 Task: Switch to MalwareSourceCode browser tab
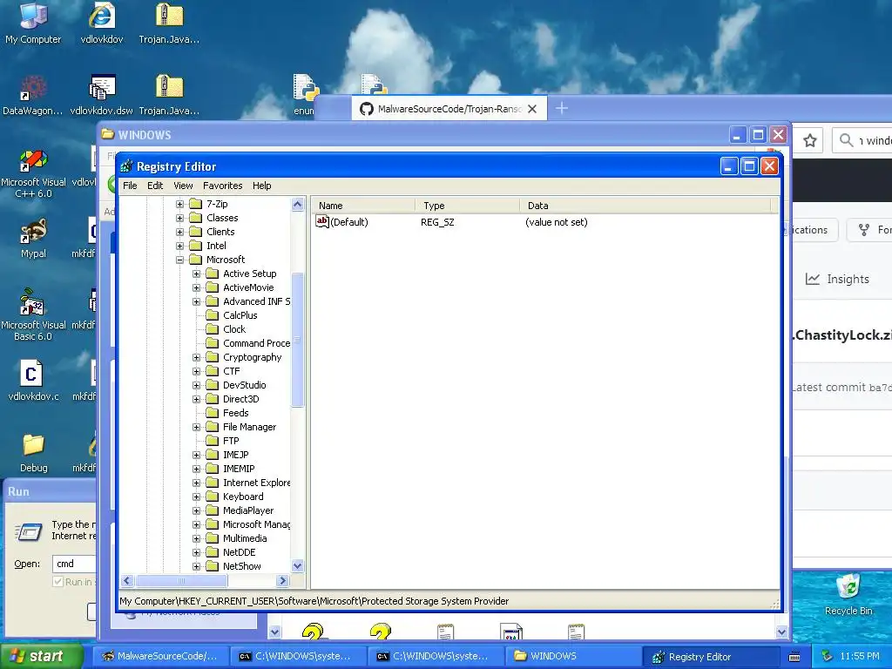[449, 109]
